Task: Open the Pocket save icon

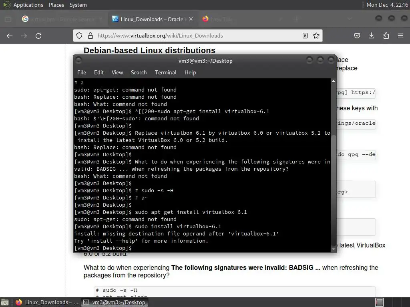Action: (x=357, y=36)
